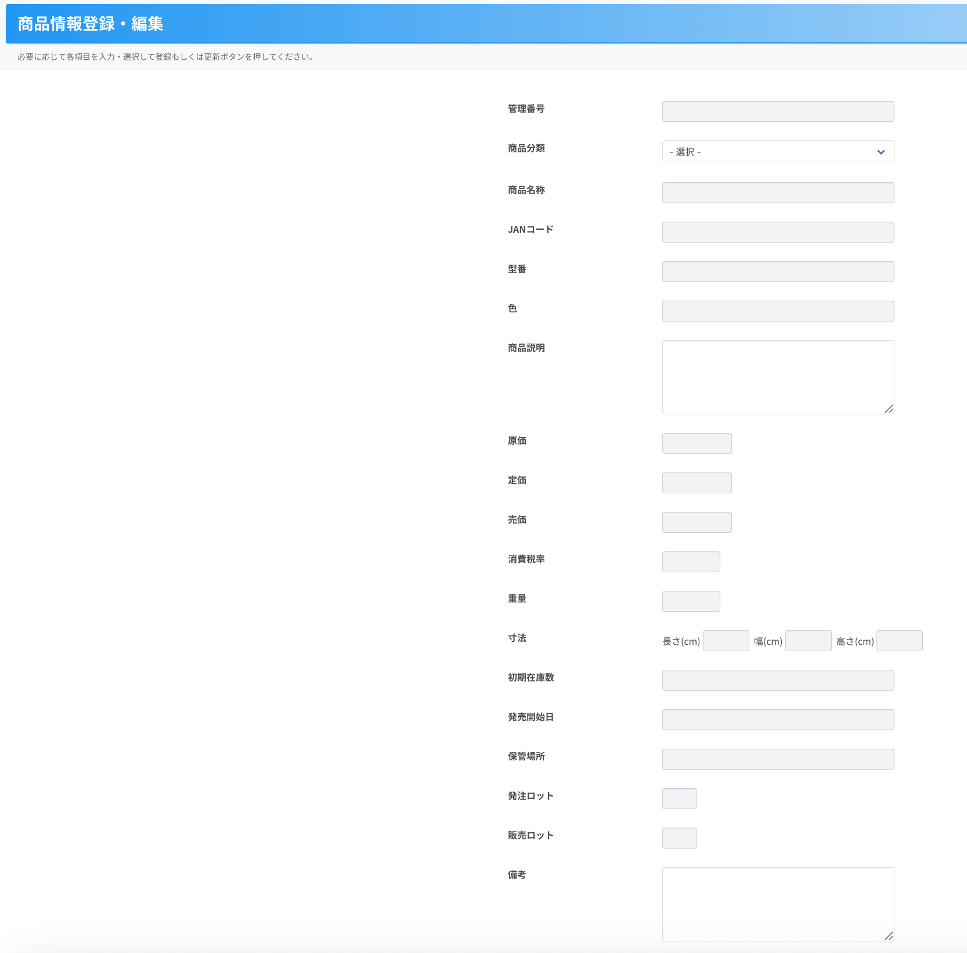Focus the 商品名称 text field

pos(778,193)
